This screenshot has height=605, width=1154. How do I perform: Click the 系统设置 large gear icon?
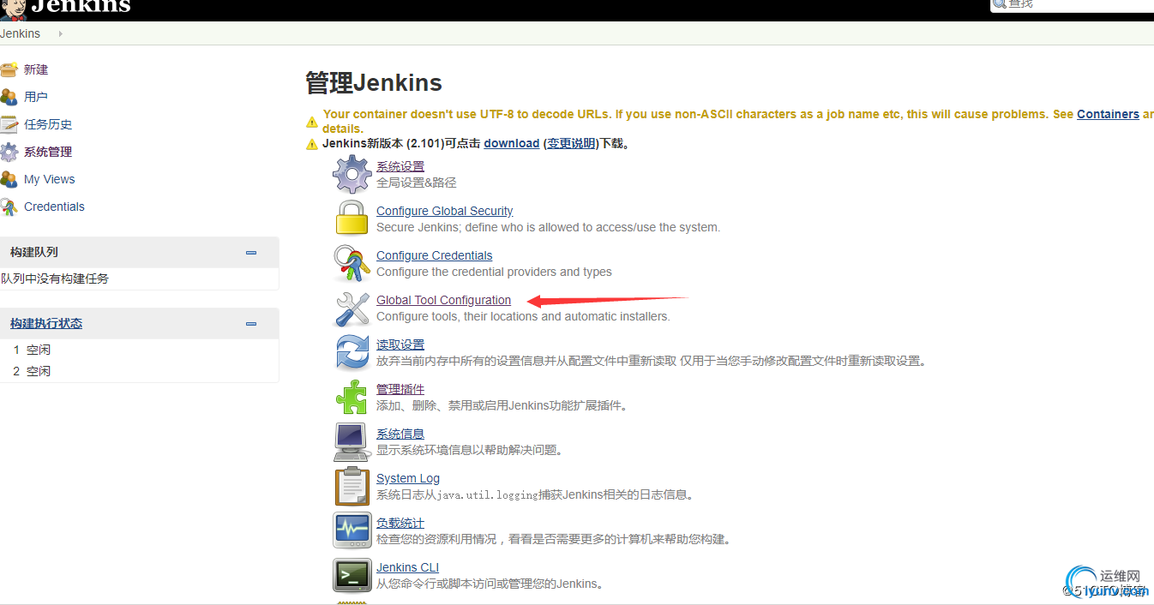(x=352, y=175)
